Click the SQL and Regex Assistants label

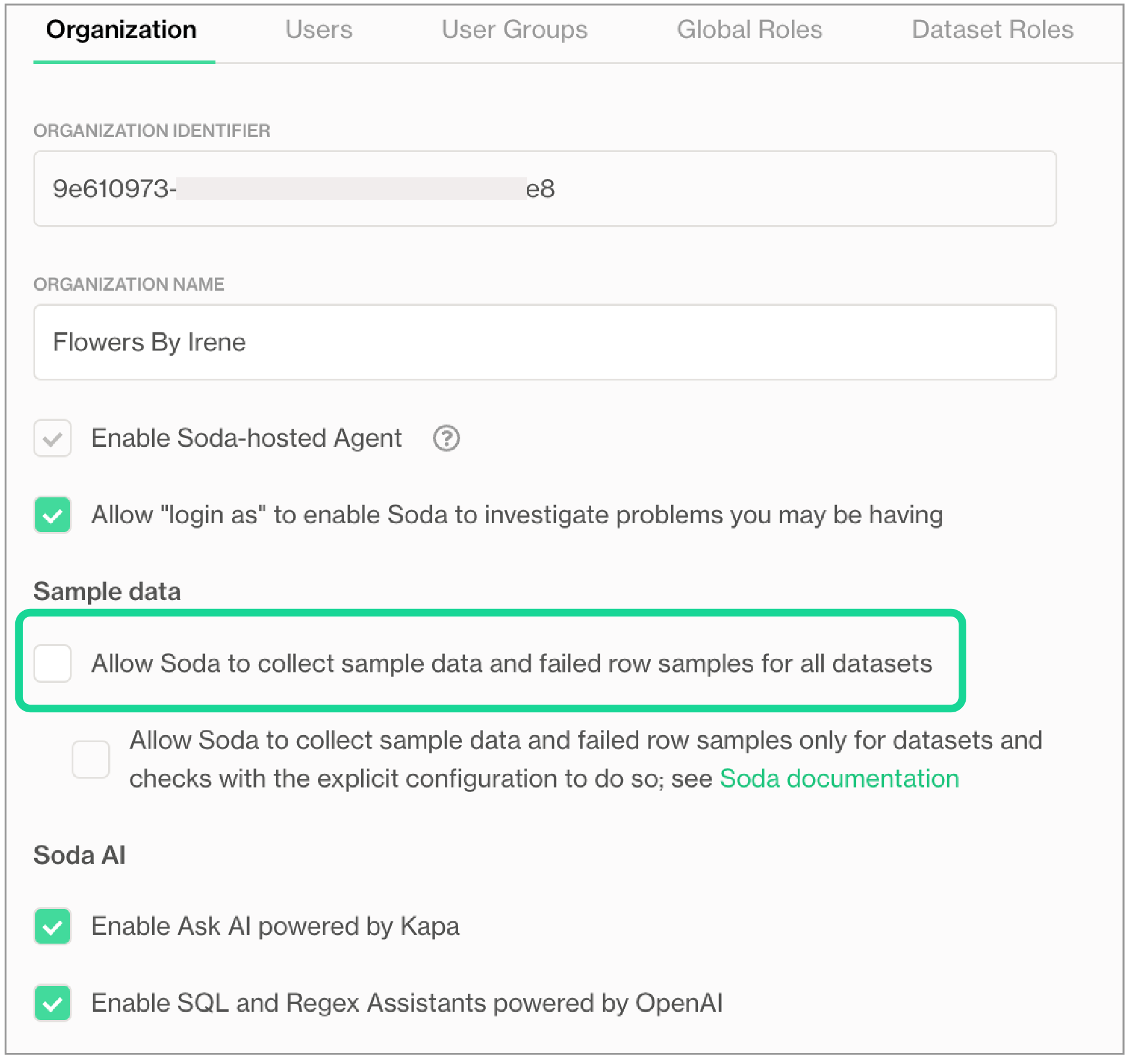coord(407,1003)
